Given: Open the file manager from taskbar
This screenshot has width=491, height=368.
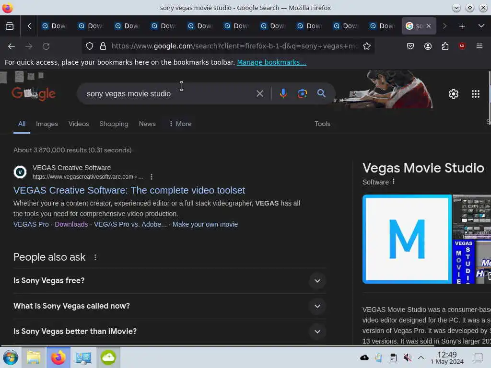Looking at the screenshot, I should [34, 357].
